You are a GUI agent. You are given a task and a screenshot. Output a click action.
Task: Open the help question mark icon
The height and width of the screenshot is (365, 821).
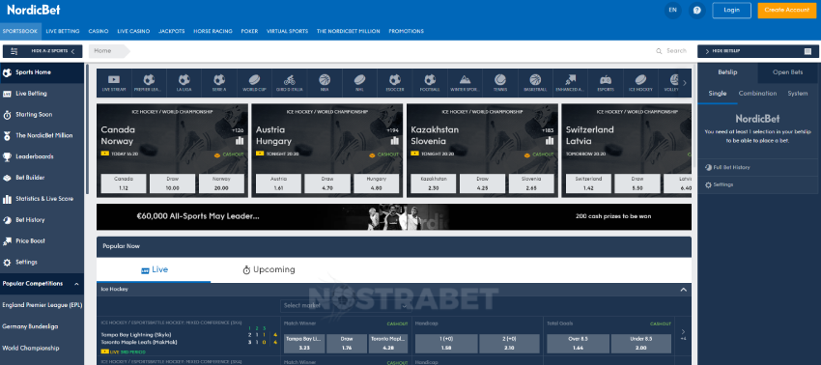pyautogui.click(x=697, y=10)
